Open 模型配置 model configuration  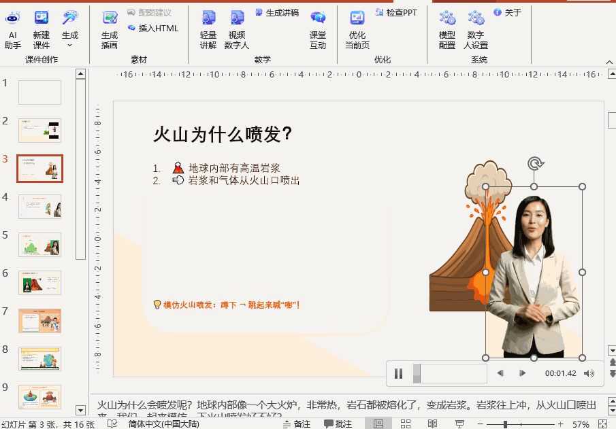click(x=447, y=30)
